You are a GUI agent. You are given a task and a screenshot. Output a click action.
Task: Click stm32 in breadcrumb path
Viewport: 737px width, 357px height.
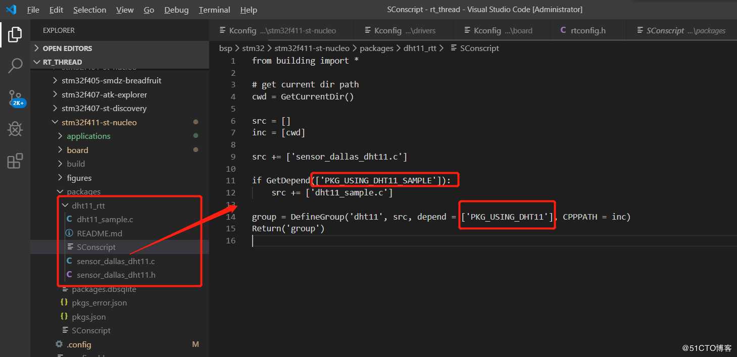pos(253,48)
